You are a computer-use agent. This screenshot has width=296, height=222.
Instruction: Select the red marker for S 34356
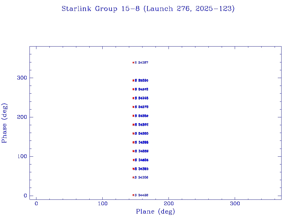tap(133, 177)
